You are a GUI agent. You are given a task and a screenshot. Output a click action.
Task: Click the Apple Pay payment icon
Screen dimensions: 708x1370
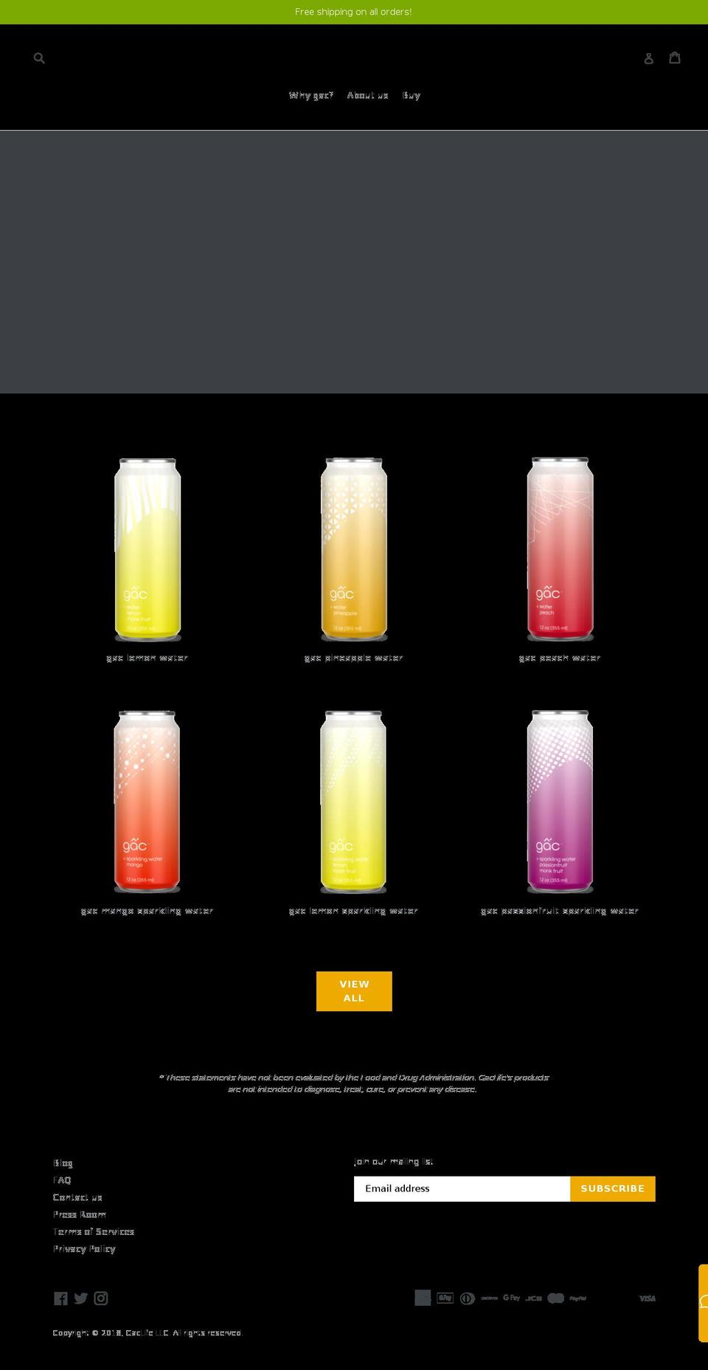click(x=445, y=1298)
